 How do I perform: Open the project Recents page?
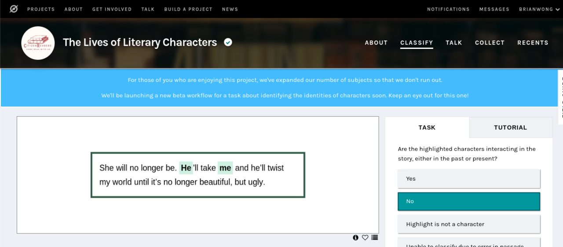click(x=533, y=43)
